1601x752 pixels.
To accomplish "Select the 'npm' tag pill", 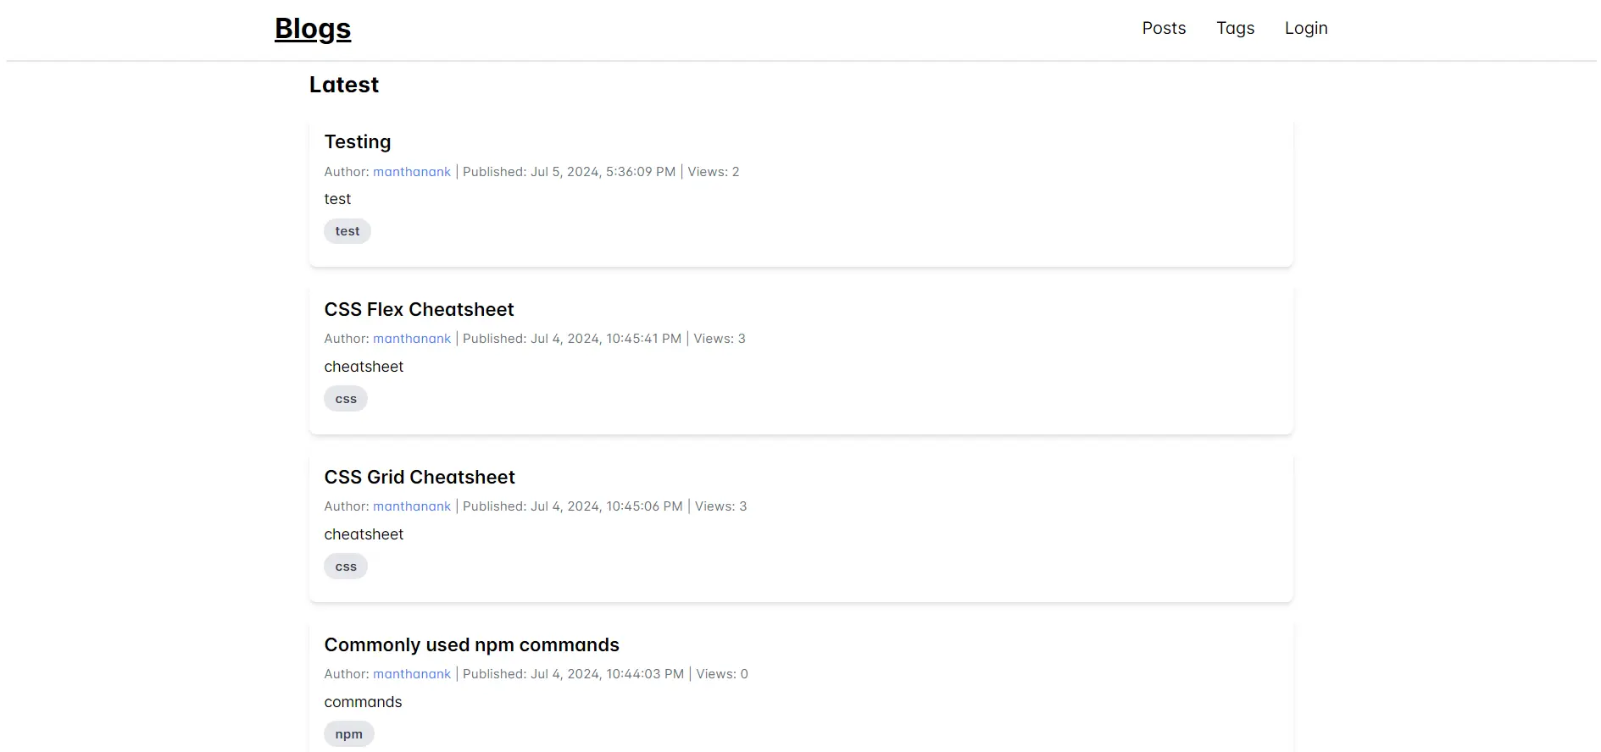I will 348,733.
